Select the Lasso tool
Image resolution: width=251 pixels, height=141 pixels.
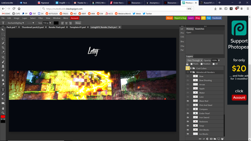(x=3, y=39)
